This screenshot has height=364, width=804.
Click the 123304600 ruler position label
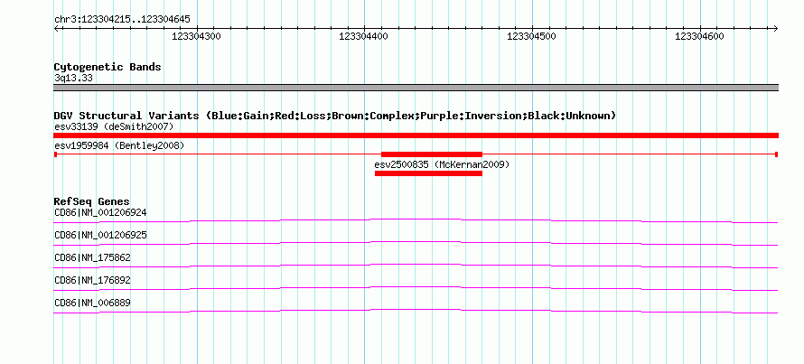point(699,36)
